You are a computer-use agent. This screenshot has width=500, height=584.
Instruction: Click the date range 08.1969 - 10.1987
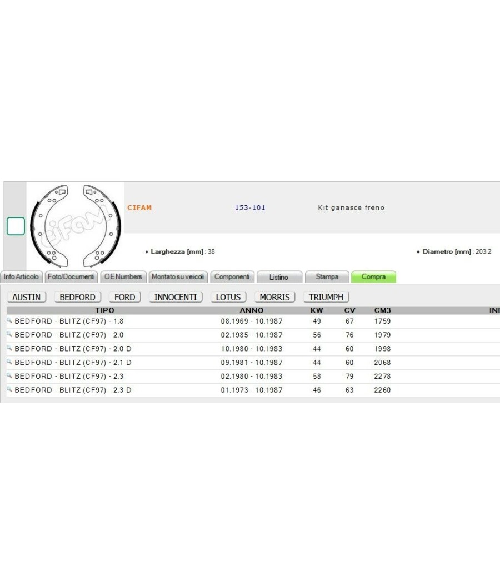click(252, 321)
